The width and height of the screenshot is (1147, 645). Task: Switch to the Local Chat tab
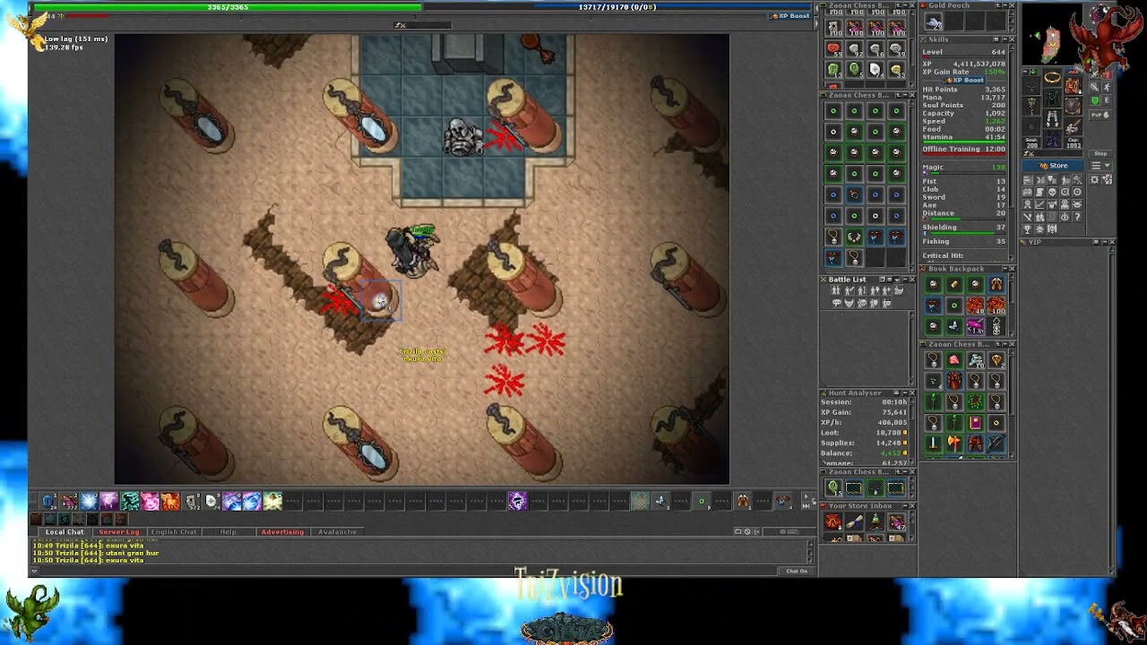click(x=65, y=532)
